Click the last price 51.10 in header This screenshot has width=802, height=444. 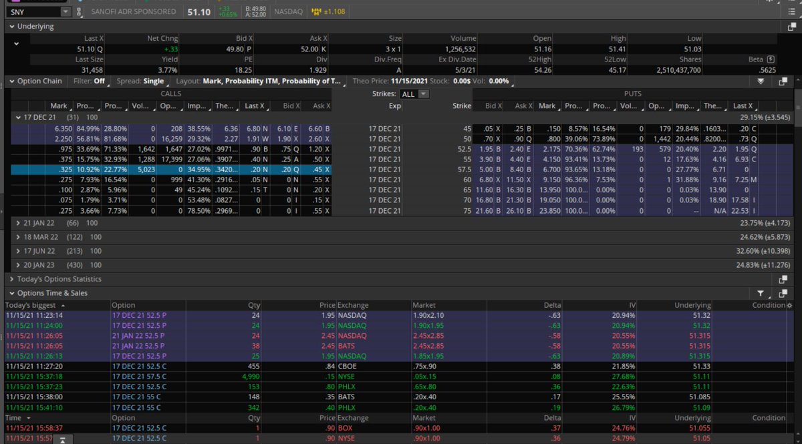pos(199,12)
